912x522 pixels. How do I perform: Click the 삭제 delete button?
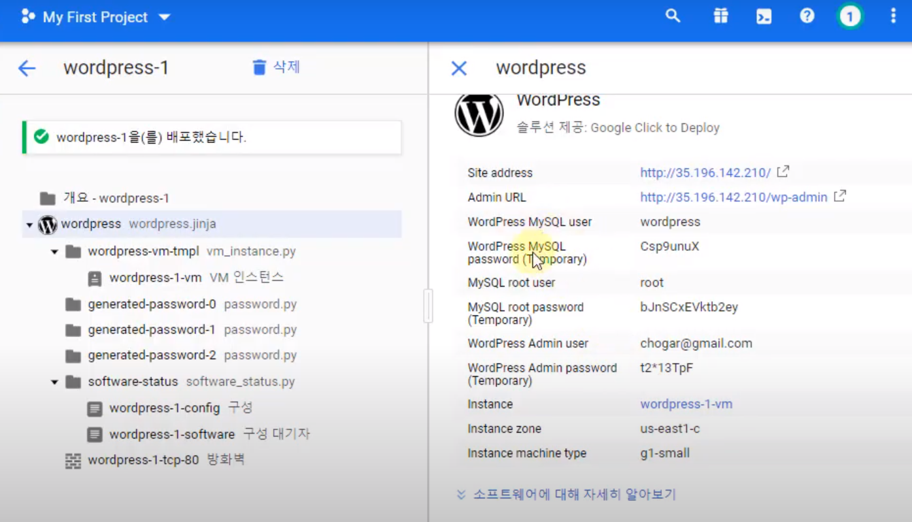276,67
